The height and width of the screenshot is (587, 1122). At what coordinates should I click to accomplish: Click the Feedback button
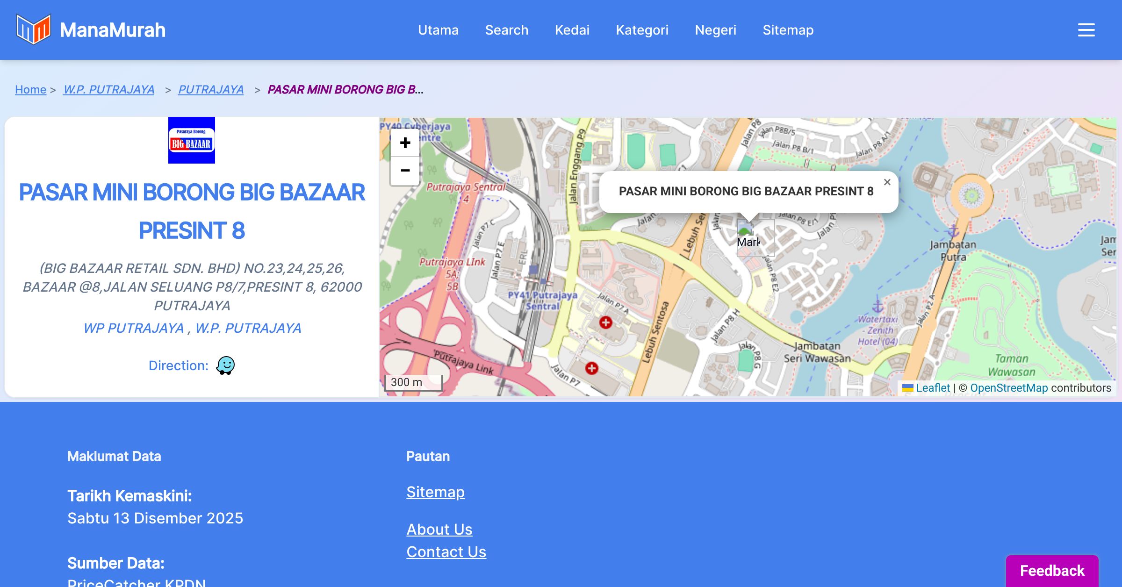[1052, 571]
